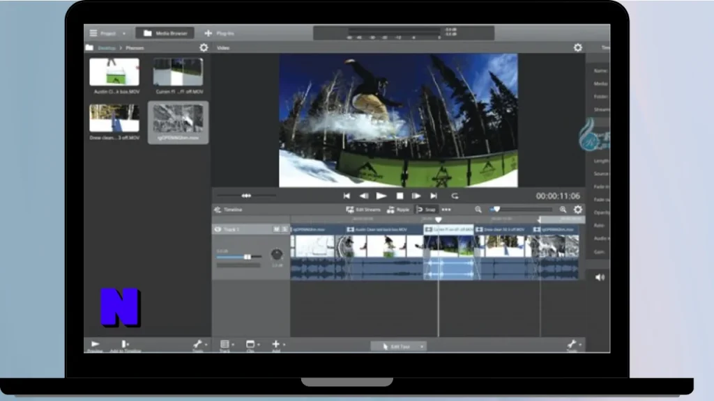Click the Timeline panel icon
The height and width of the screenshot is (401, 714).
pos(218,210)
